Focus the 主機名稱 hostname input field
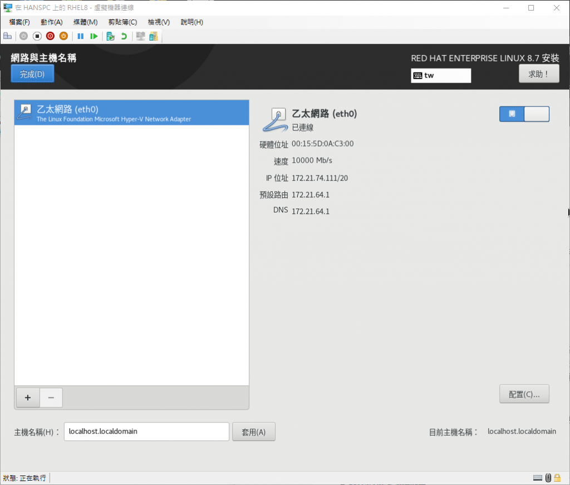This screenshot has width=570, height=485. (x=146, y=431)
